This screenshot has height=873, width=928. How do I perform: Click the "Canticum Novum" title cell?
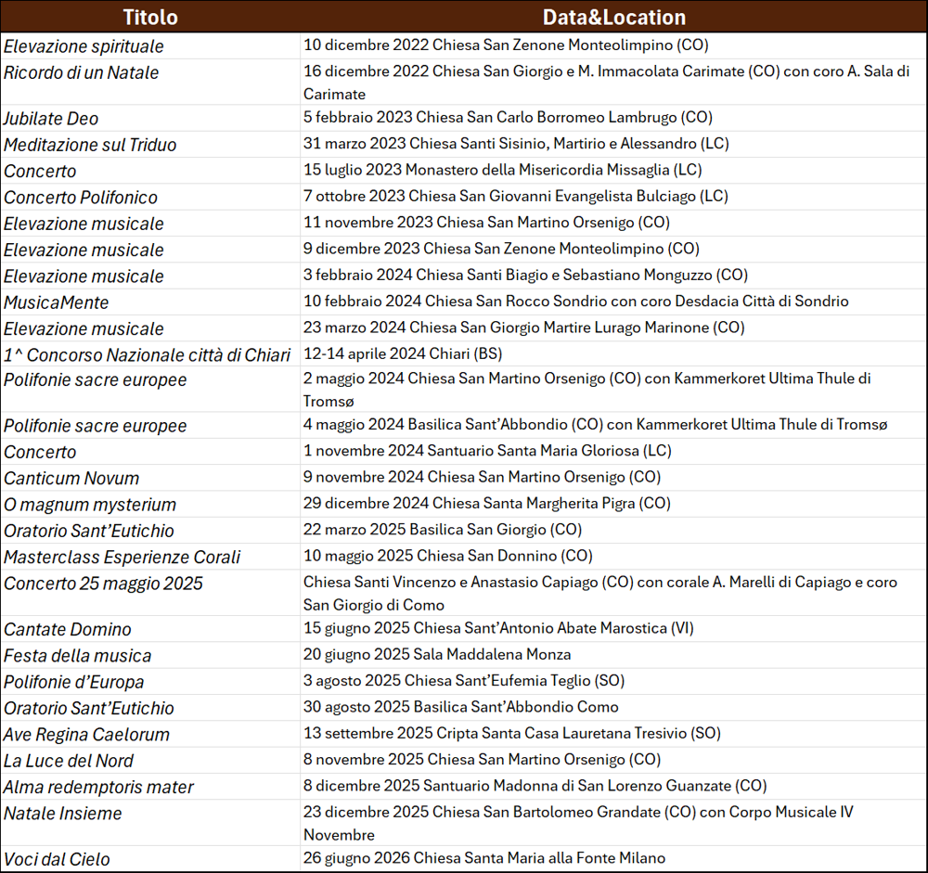click(x=150, y=478)
